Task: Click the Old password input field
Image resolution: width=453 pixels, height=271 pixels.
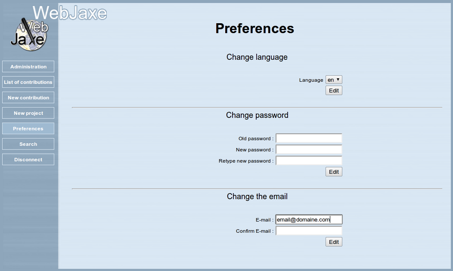Action: tap(309, 138)
